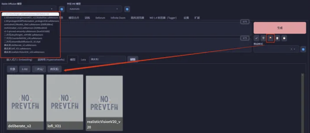Screen dimensions: 310x133
Task: Select the lofi_V21 model card
Action: pyautogui.click(x=65, y=102)
